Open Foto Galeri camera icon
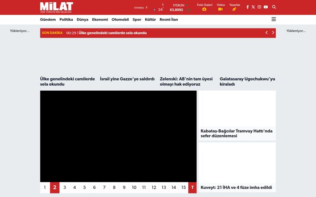Screen dimensions: 316x197 [205, 9]
